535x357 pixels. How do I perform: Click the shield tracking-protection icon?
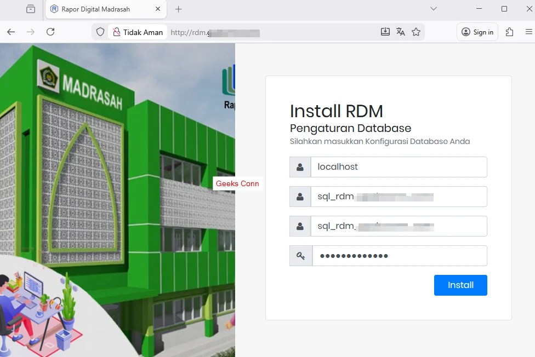(x=100, y=32)
